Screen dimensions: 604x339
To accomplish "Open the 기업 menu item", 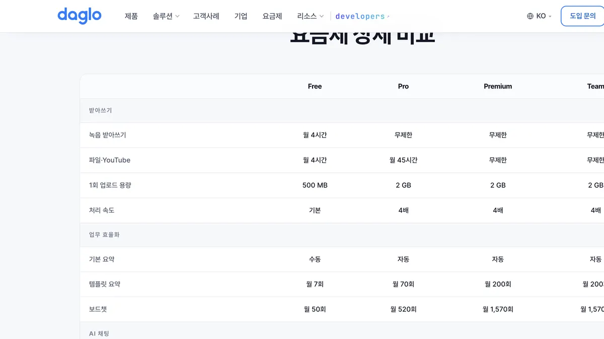I will pyautogui.click(x=241, y=16).
